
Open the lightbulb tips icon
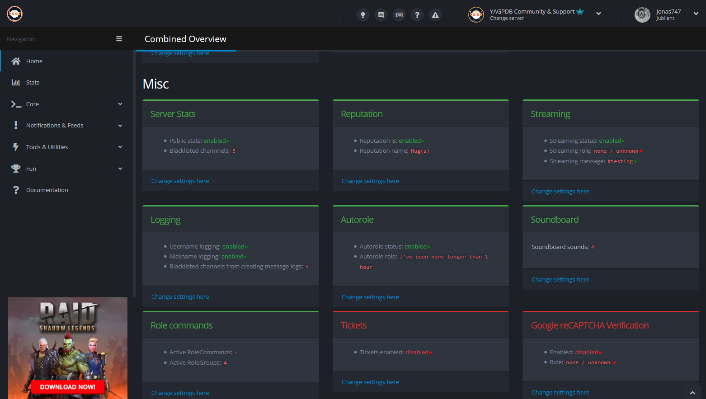pos(362,15)
